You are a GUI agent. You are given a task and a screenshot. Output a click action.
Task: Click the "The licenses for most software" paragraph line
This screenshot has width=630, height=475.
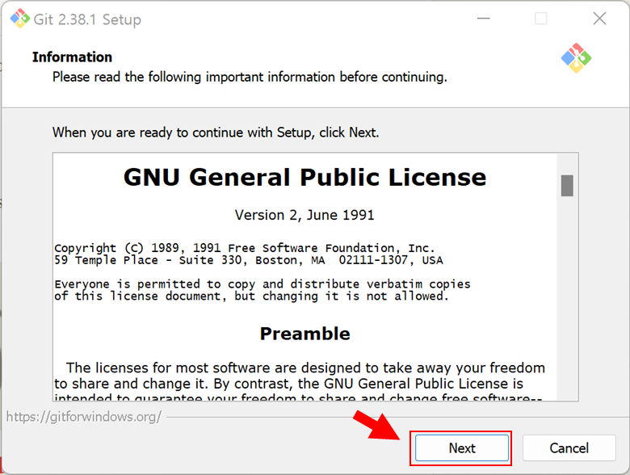point(306,368)
